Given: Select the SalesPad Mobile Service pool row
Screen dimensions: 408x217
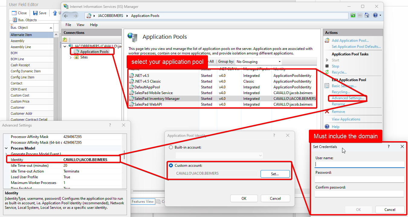Looking at the screenshot, I should [x=222, y=93].
